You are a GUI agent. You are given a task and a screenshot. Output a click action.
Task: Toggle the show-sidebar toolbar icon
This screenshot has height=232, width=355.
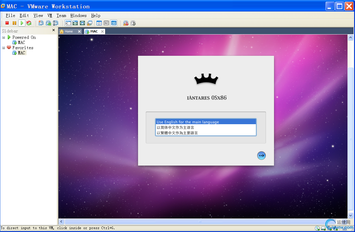(x=68, y=23)
